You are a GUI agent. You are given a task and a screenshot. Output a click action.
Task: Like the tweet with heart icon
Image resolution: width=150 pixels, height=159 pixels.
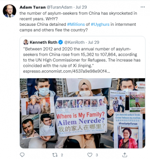(90, 155)
